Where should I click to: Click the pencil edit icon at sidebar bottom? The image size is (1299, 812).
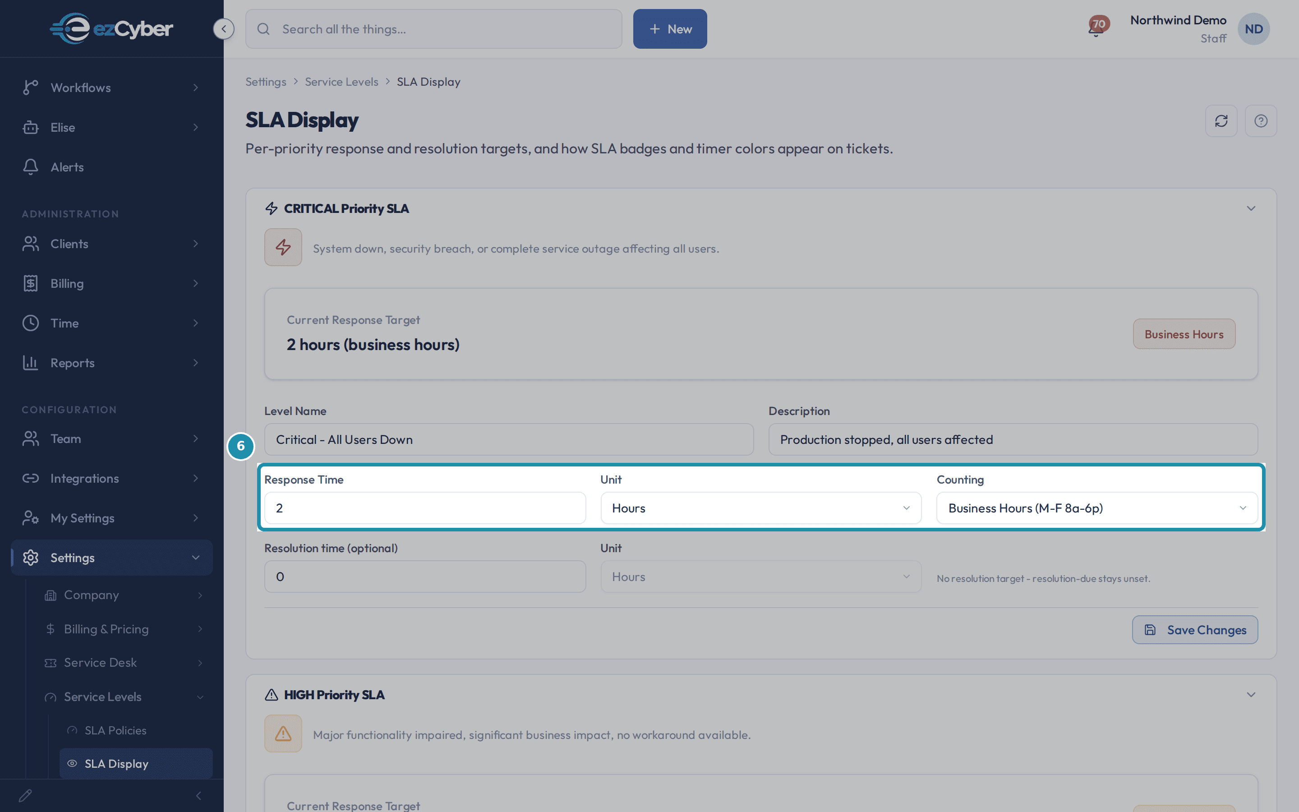pos(25,795)
